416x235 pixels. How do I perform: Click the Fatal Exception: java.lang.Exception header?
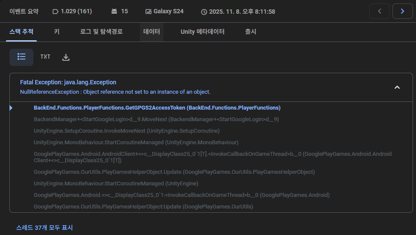pyautogui.click(x=68, y=82)
